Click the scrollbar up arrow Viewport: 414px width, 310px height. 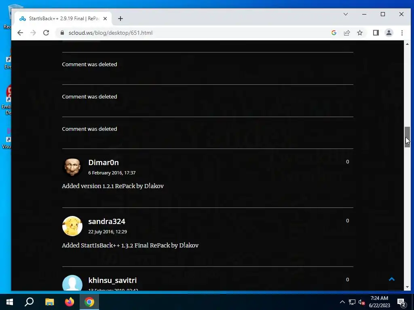pos(407,44)
